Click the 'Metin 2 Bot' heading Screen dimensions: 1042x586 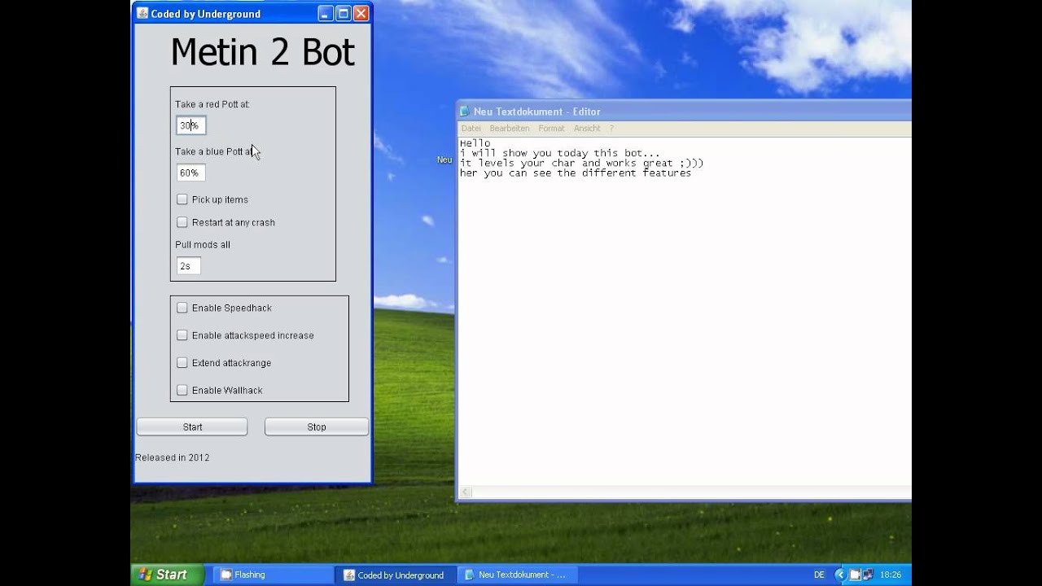pyautogui.click(x=262, y=52)
